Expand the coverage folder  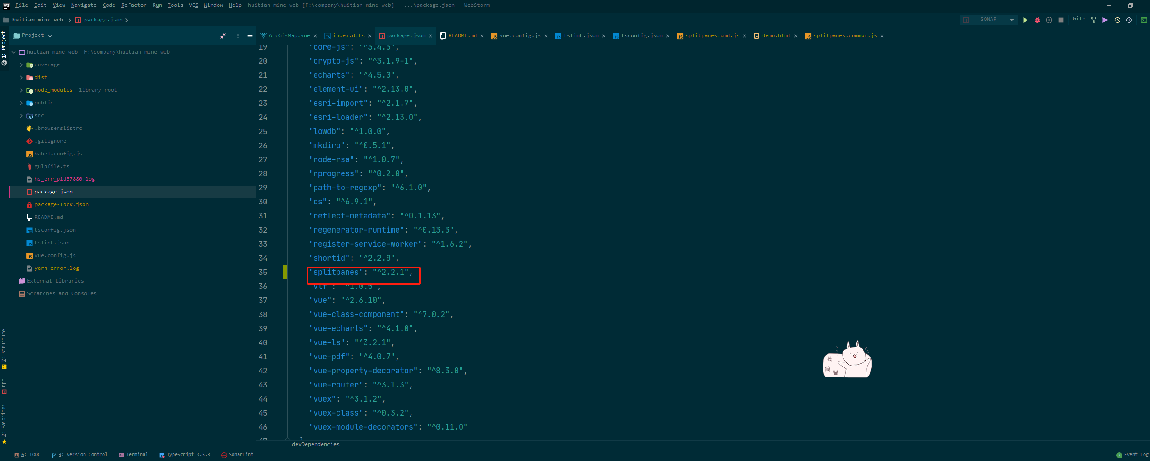point(21,65)
